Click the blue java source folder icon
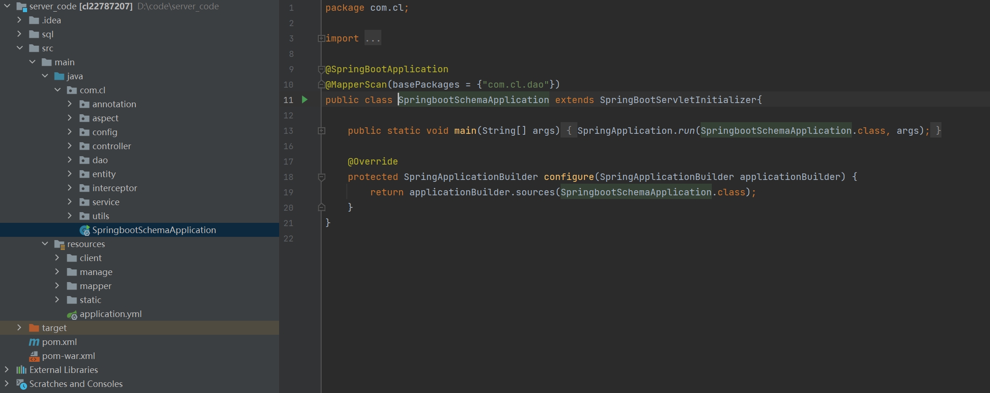 pos(59,76)
